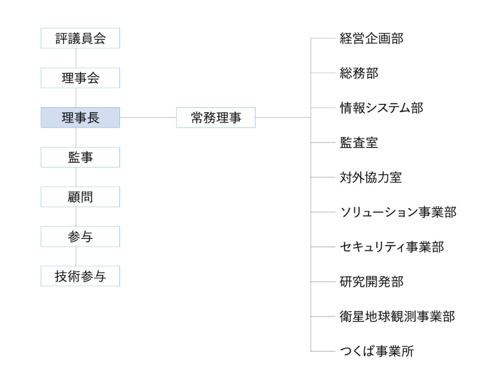
Task: Click the connector between 評議員会 and 理事会
Action: [76, 58]
